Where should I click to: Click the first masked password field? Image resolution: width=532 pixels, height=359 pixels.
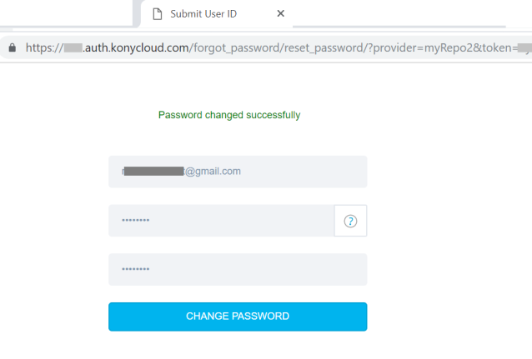pos(221,221)
